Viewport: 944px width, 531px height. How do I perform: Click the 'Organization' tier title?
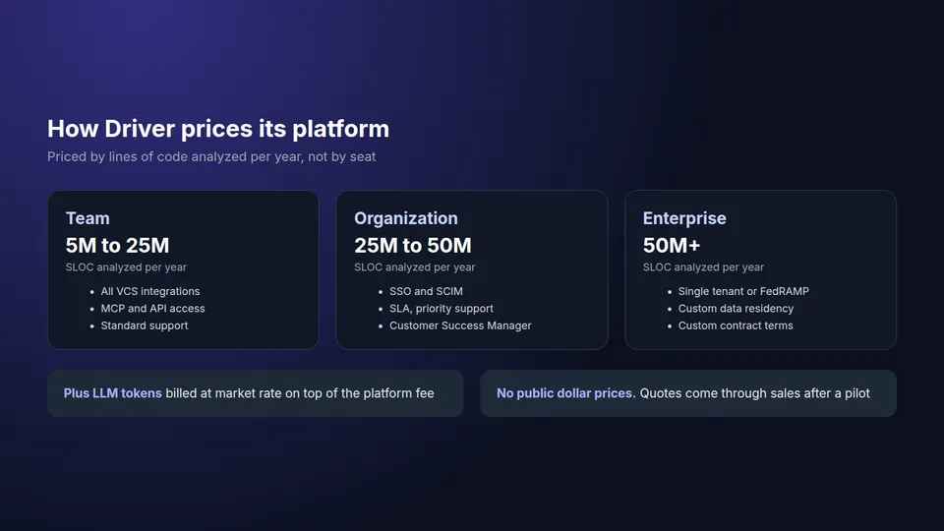[406, 218]
